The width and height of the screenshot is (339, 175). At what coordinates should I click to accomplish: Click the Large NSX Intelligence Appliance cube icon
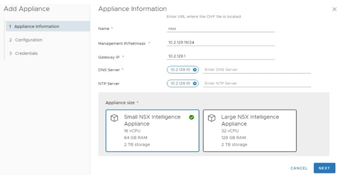tap(212, 118)
